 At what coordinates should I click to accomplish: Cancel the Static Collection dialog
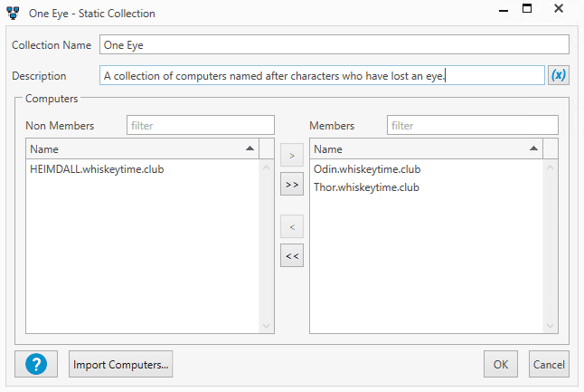[549, 364]
